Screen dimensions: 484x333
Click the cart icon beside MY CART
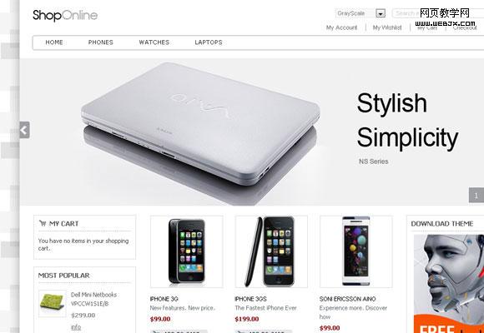click(x=43, y=223)
